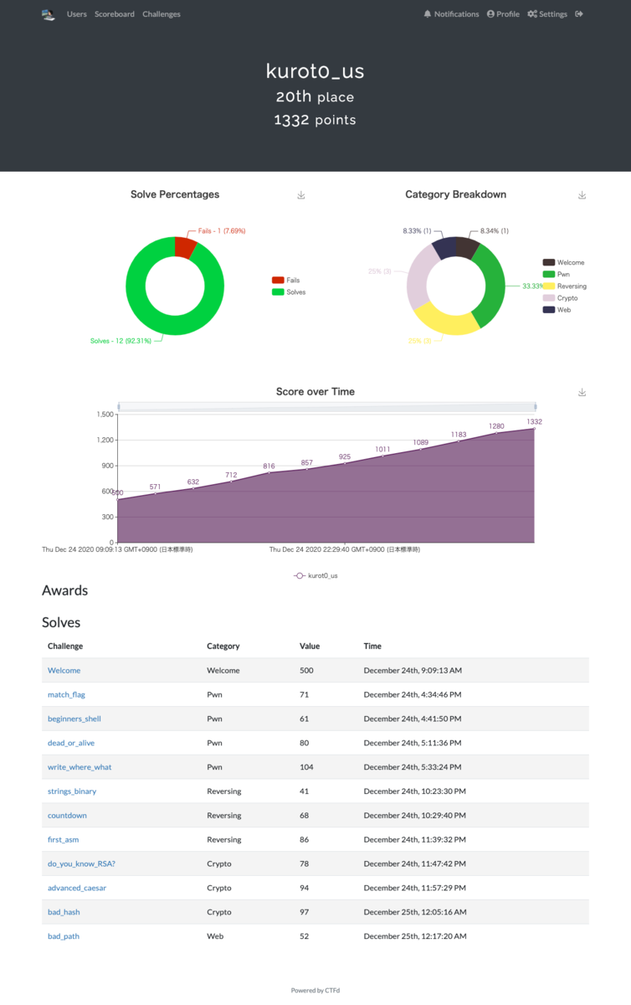Open the Users page
The width and height of the screenshot is (631, 1005).
77,14
